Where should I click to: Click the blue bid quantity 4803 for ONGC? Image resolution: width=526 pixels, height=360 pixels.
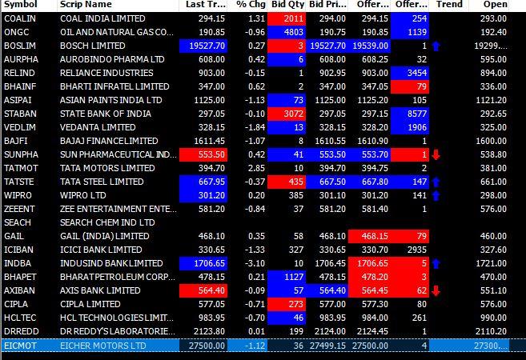(287, 32)
